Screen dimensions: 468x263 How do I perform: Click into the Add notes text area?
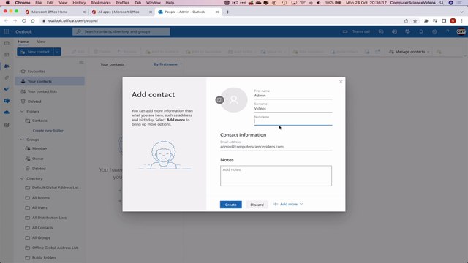tap(276, 175)
